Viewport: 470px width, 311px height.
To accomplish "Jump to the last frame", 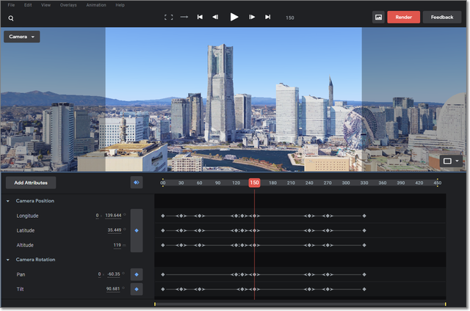I will 267,17.
